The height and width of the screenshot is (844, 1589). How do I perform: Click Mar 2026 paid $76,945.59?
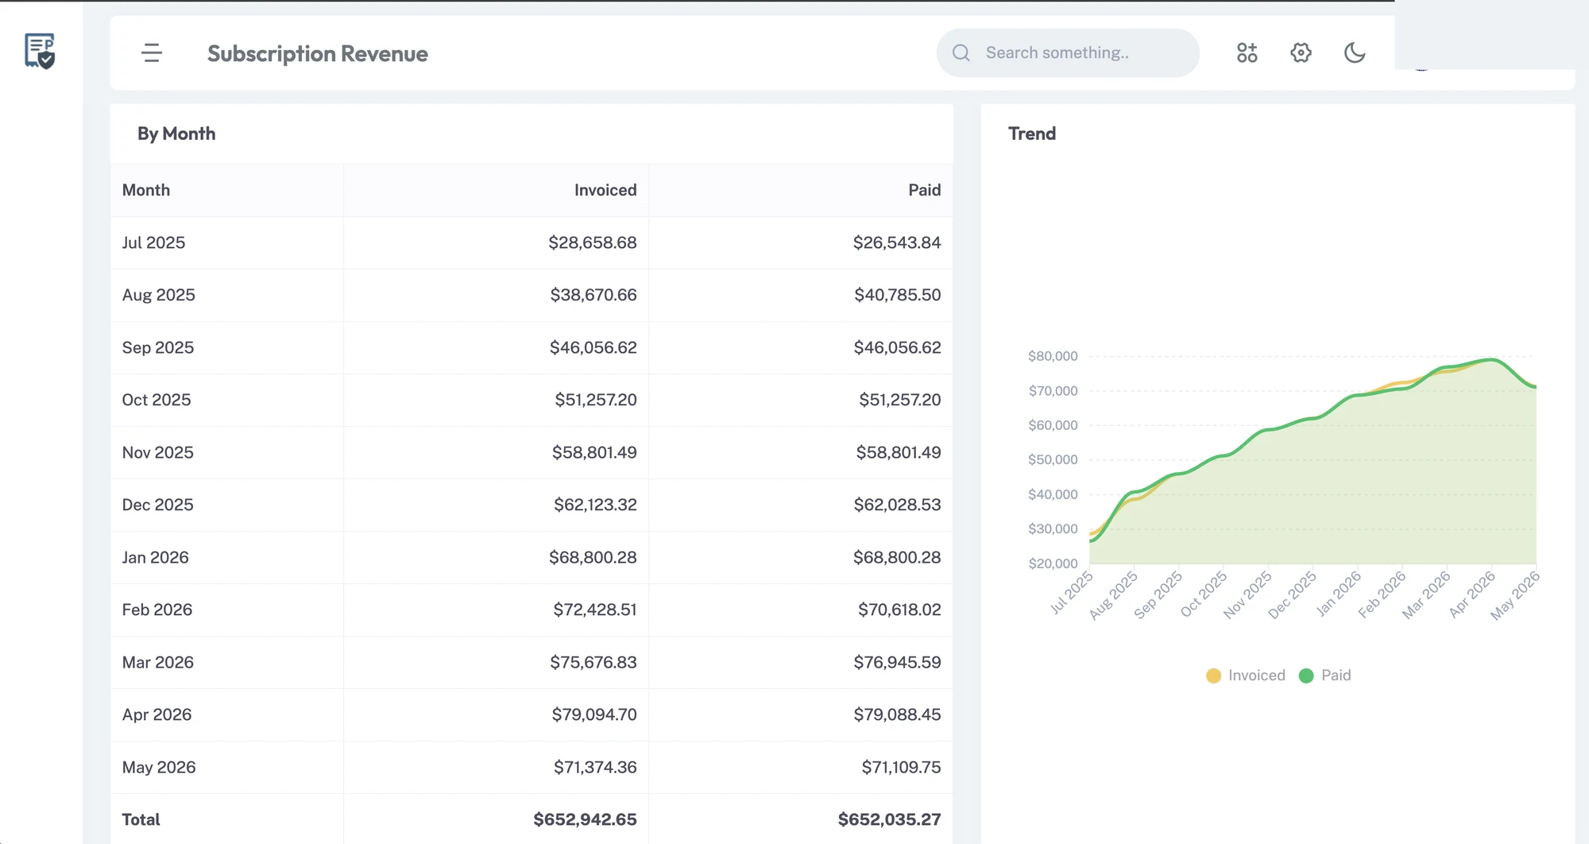coord(897,662)
